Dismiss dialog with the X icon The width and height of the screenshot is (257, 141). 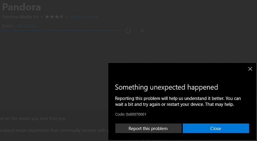pyautogui.click(x=250, y=69)
